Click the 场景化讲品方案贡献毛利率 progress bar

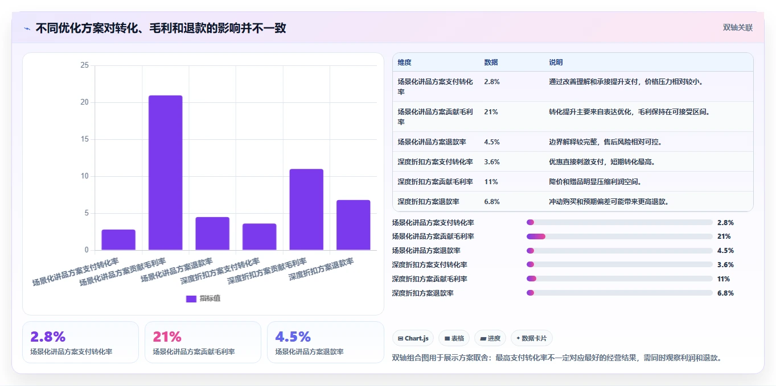pos(619,236)
